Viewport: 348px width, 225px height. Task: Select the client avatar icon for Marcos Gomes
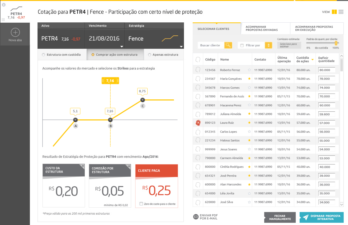click(198, 88)
